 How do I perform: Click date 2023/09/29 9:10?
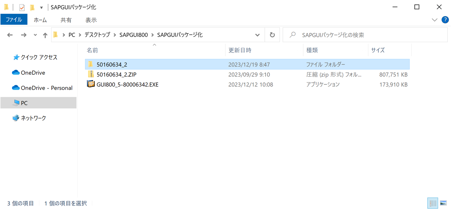click(x=249, y=74)
